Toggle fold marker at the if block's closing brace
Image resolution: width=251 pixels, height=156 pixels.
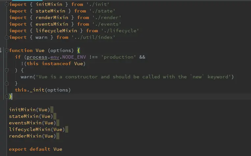7,83
